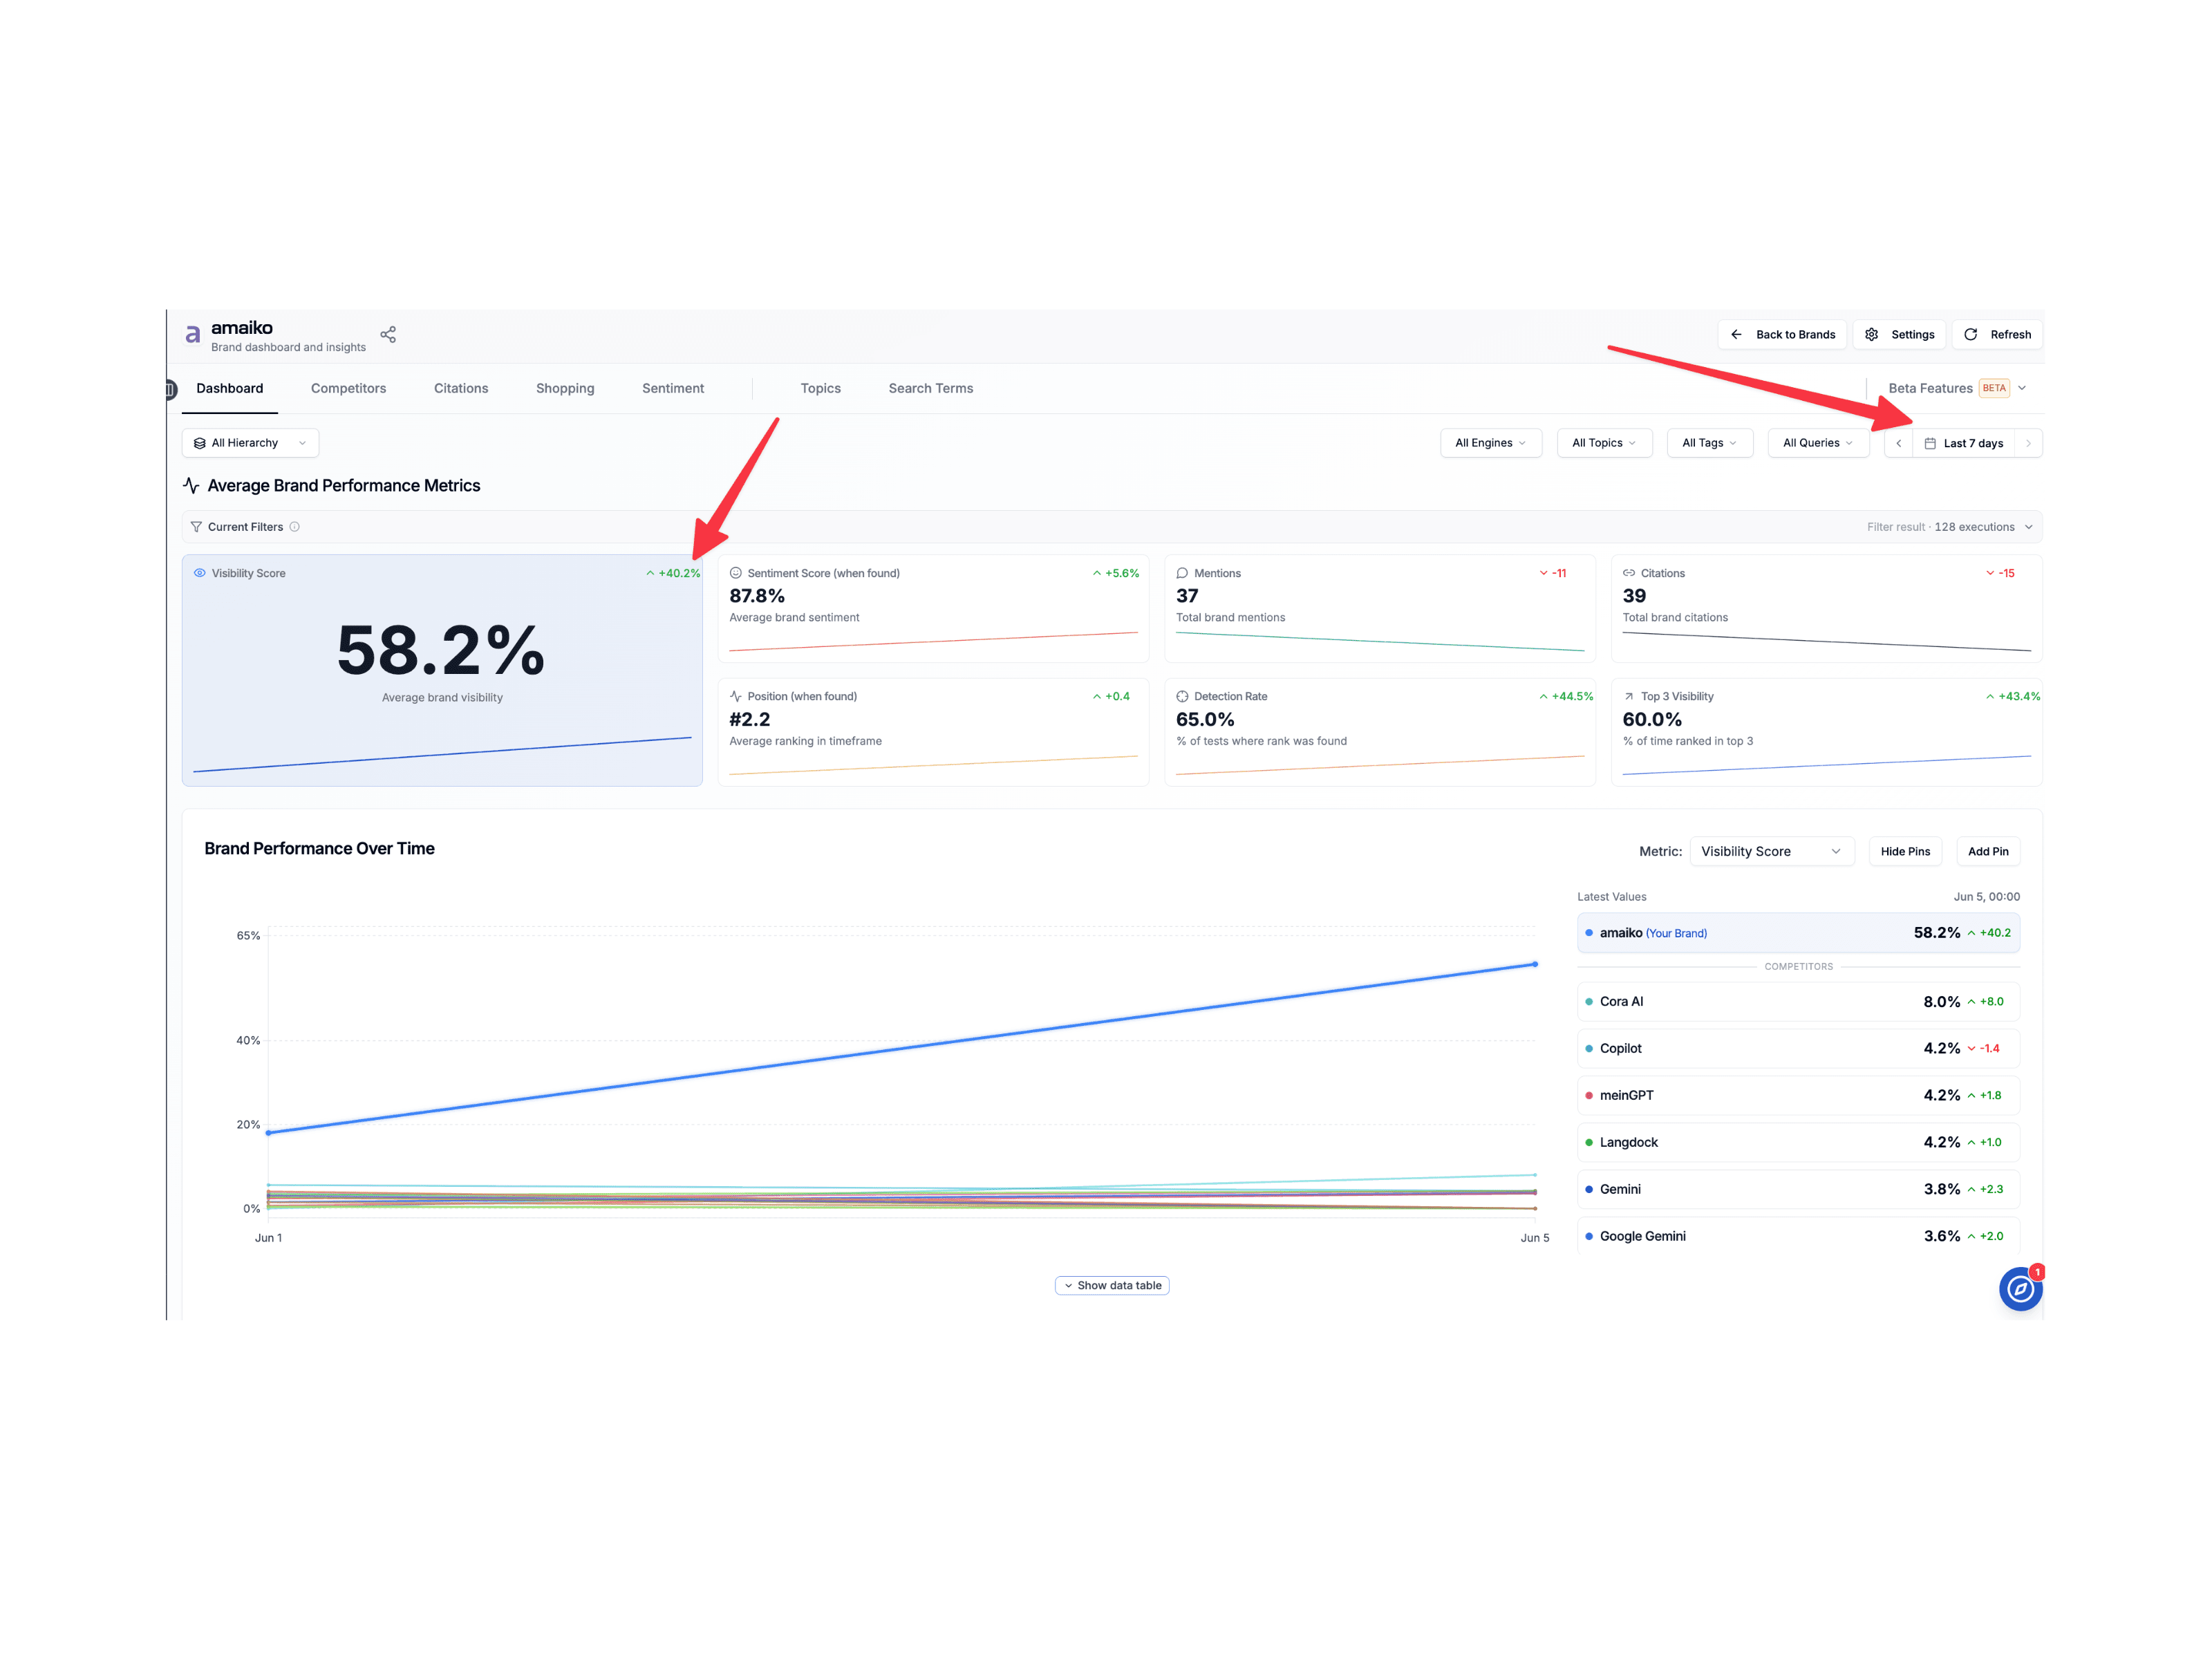Open the nav Topics tab
The width and height of the screenshot is (2212, 1659).
pyautogui.click(x=820, y=388)
